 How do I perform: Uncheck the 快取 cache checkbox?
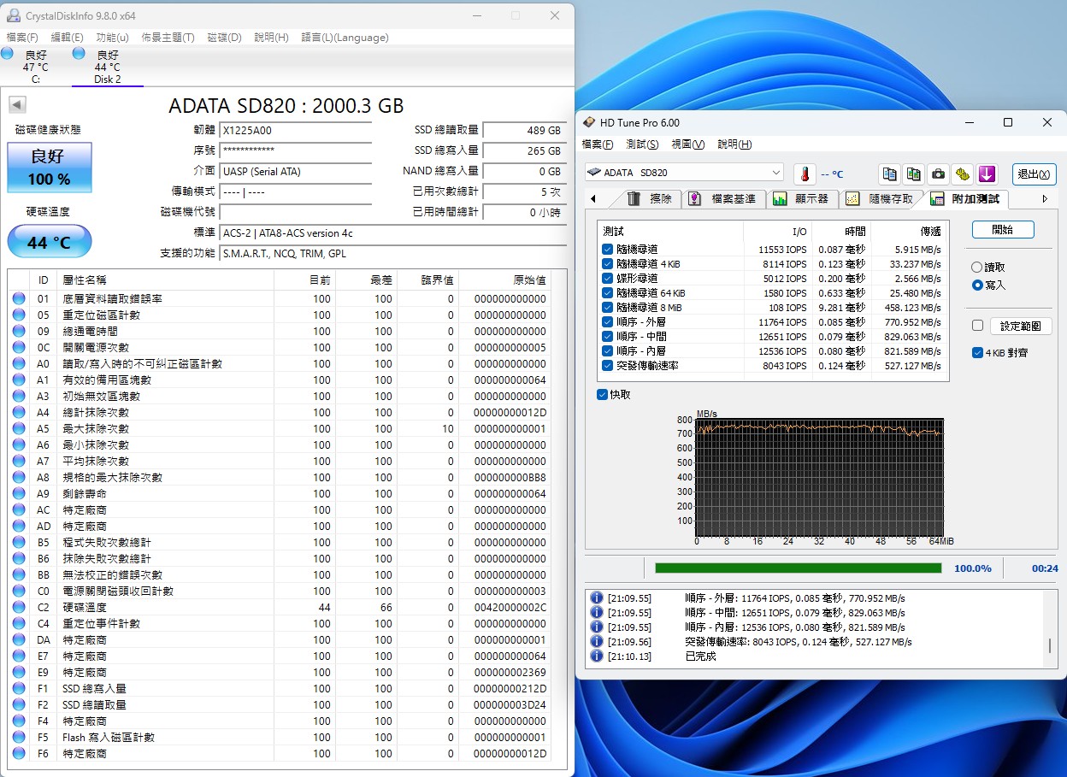602,394
